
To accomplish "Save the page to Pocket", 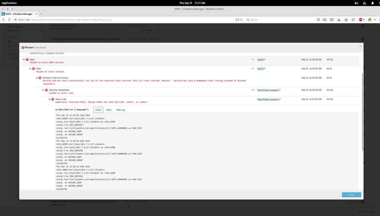I will [332, 20].
